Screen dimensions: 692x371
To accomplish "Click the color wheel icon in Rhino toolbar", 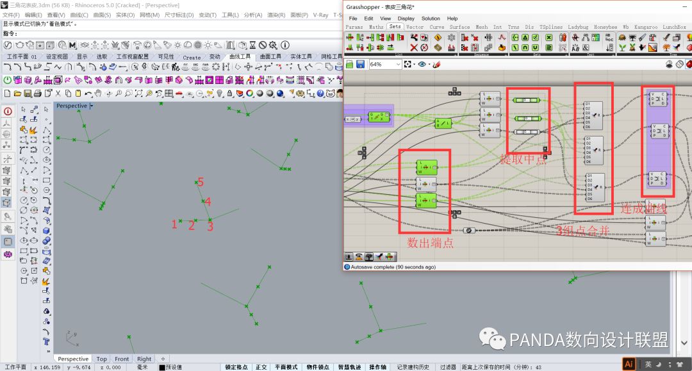I will click(249, 93).
